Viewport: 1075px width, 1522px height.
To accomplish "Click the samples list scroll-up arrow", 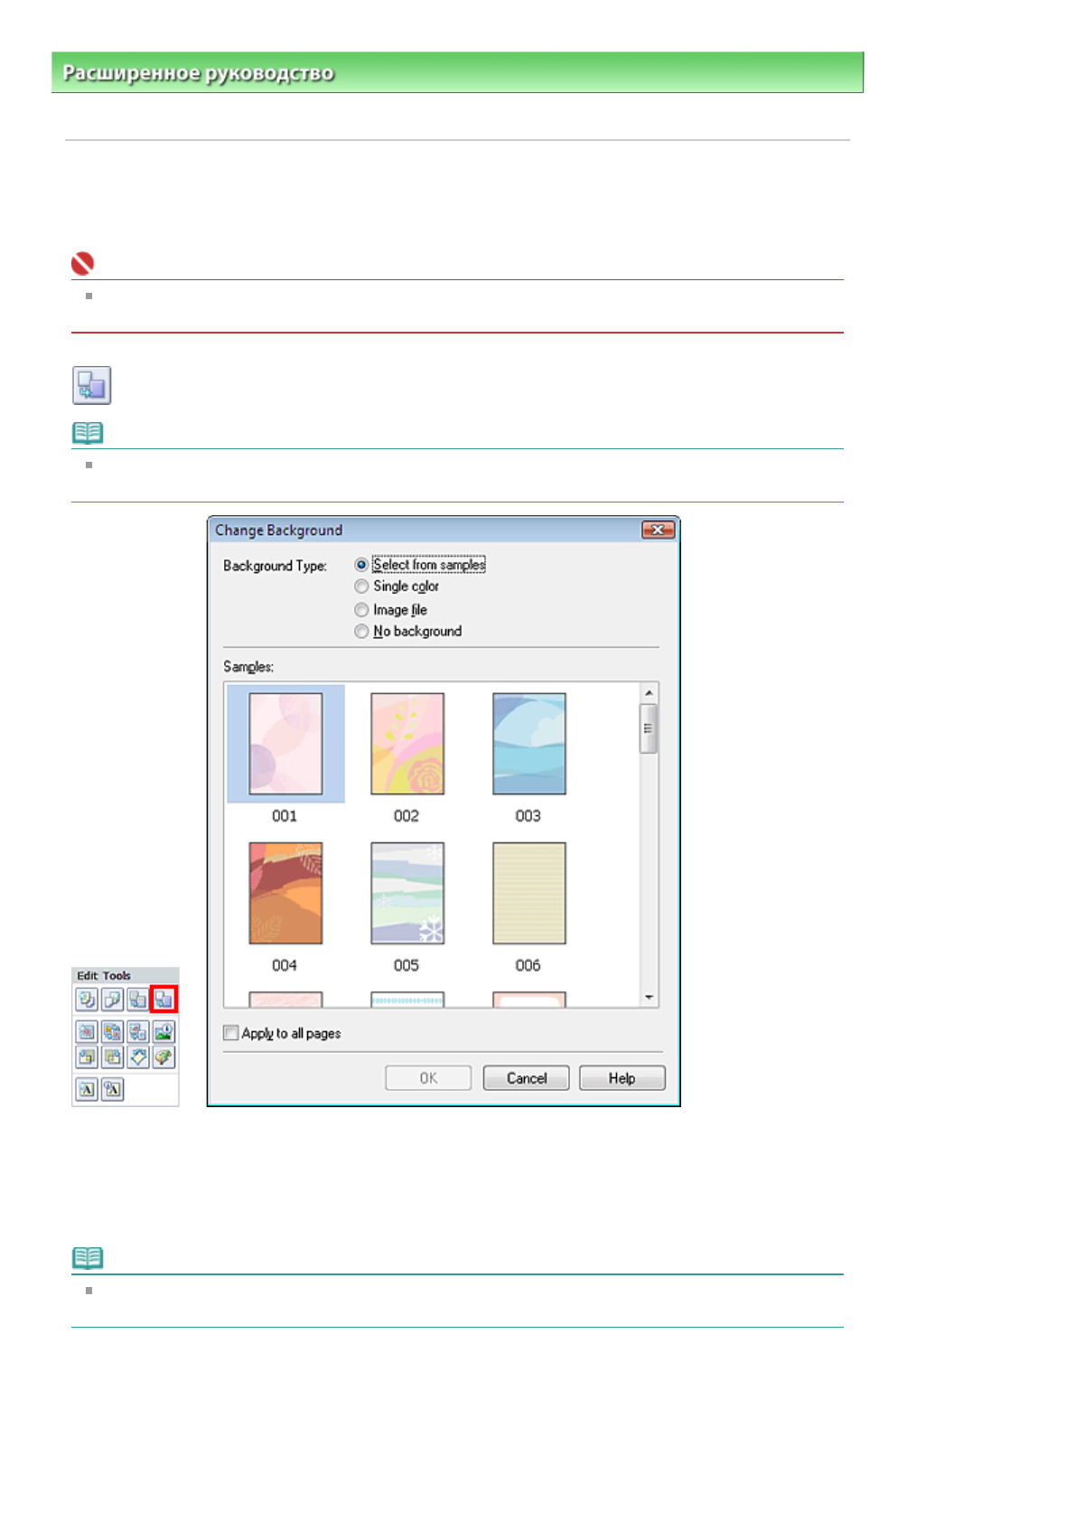I will point(649,693).
